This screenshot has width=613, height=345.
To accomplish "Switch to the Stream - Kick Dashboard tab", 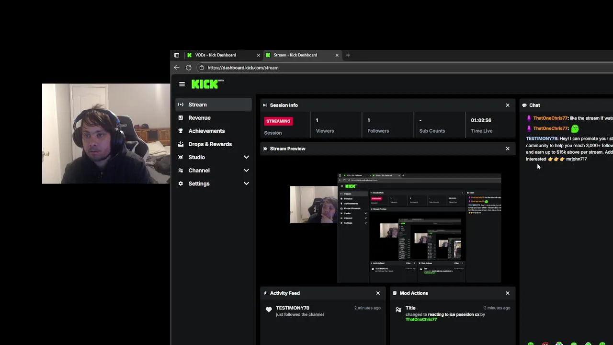I will (302, 55).
